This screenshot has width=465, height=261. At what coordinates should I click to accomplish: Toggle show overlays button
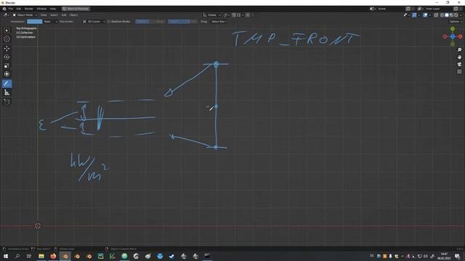tap(425, 14)
